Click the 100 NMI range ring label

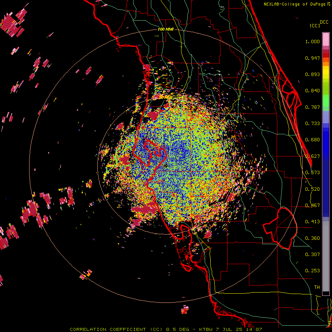(x=166, y=29)
